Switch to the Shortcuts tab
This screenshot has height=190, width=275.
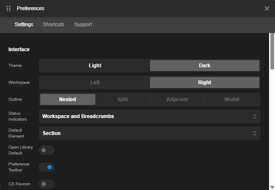point(53,25)
